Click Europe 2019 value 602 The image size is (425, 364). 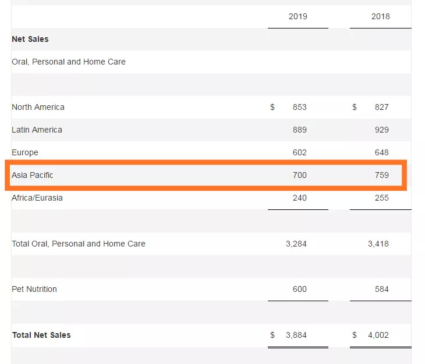[300, 152]
